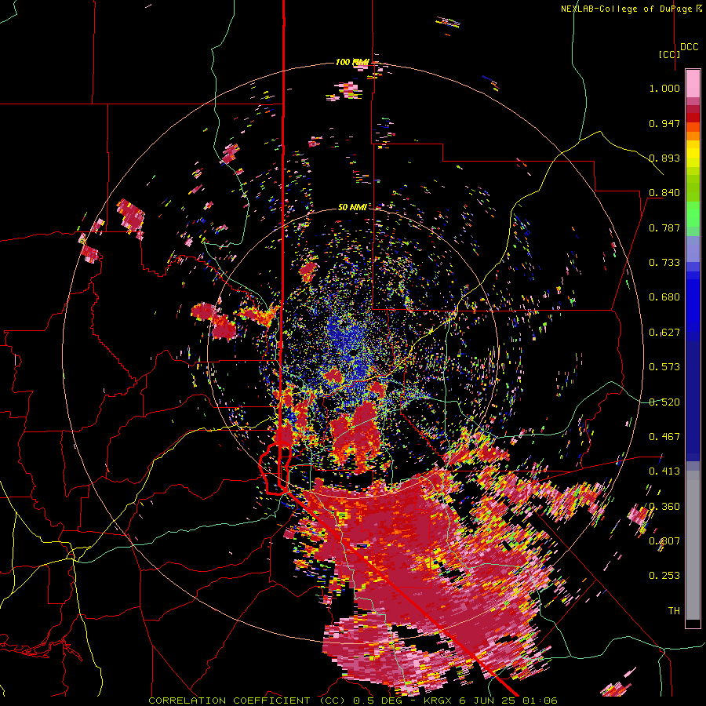The image size is (706, 706).
Task: Select the 0.680 scale value
Action: coord(664,297)
